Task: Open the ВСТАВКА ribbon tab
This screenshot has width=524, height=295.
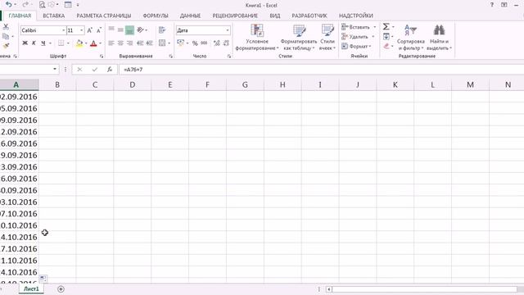Action: [x=53, y=16]
